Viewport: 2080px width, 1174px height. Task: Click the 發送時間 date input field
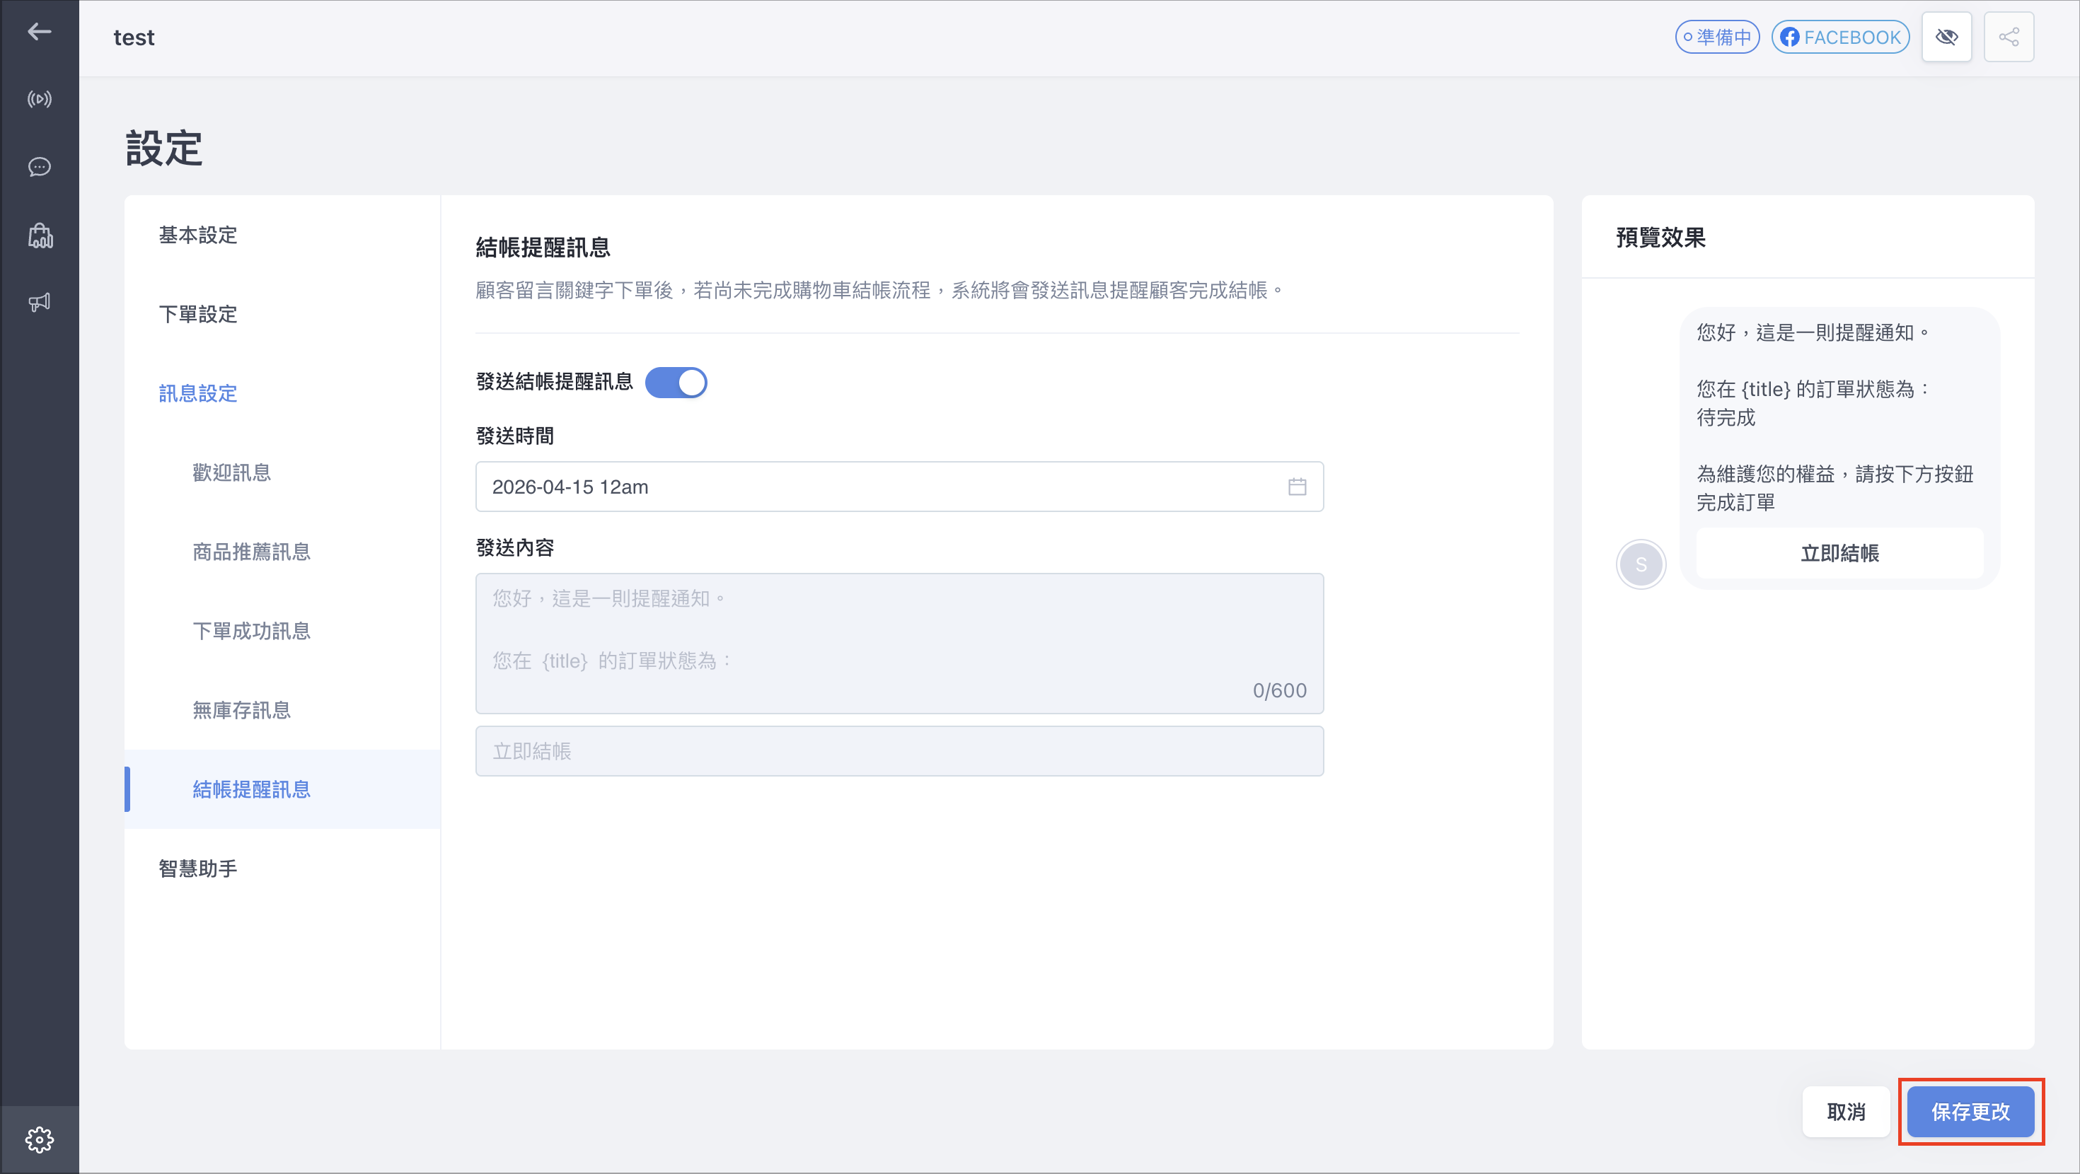(x=899, y=487)
